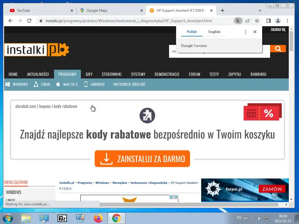The height and width of the screenshot is (224, 299).
Task: Open the DEMONSTRACJE menu item
Action: [x=167, y=74]
